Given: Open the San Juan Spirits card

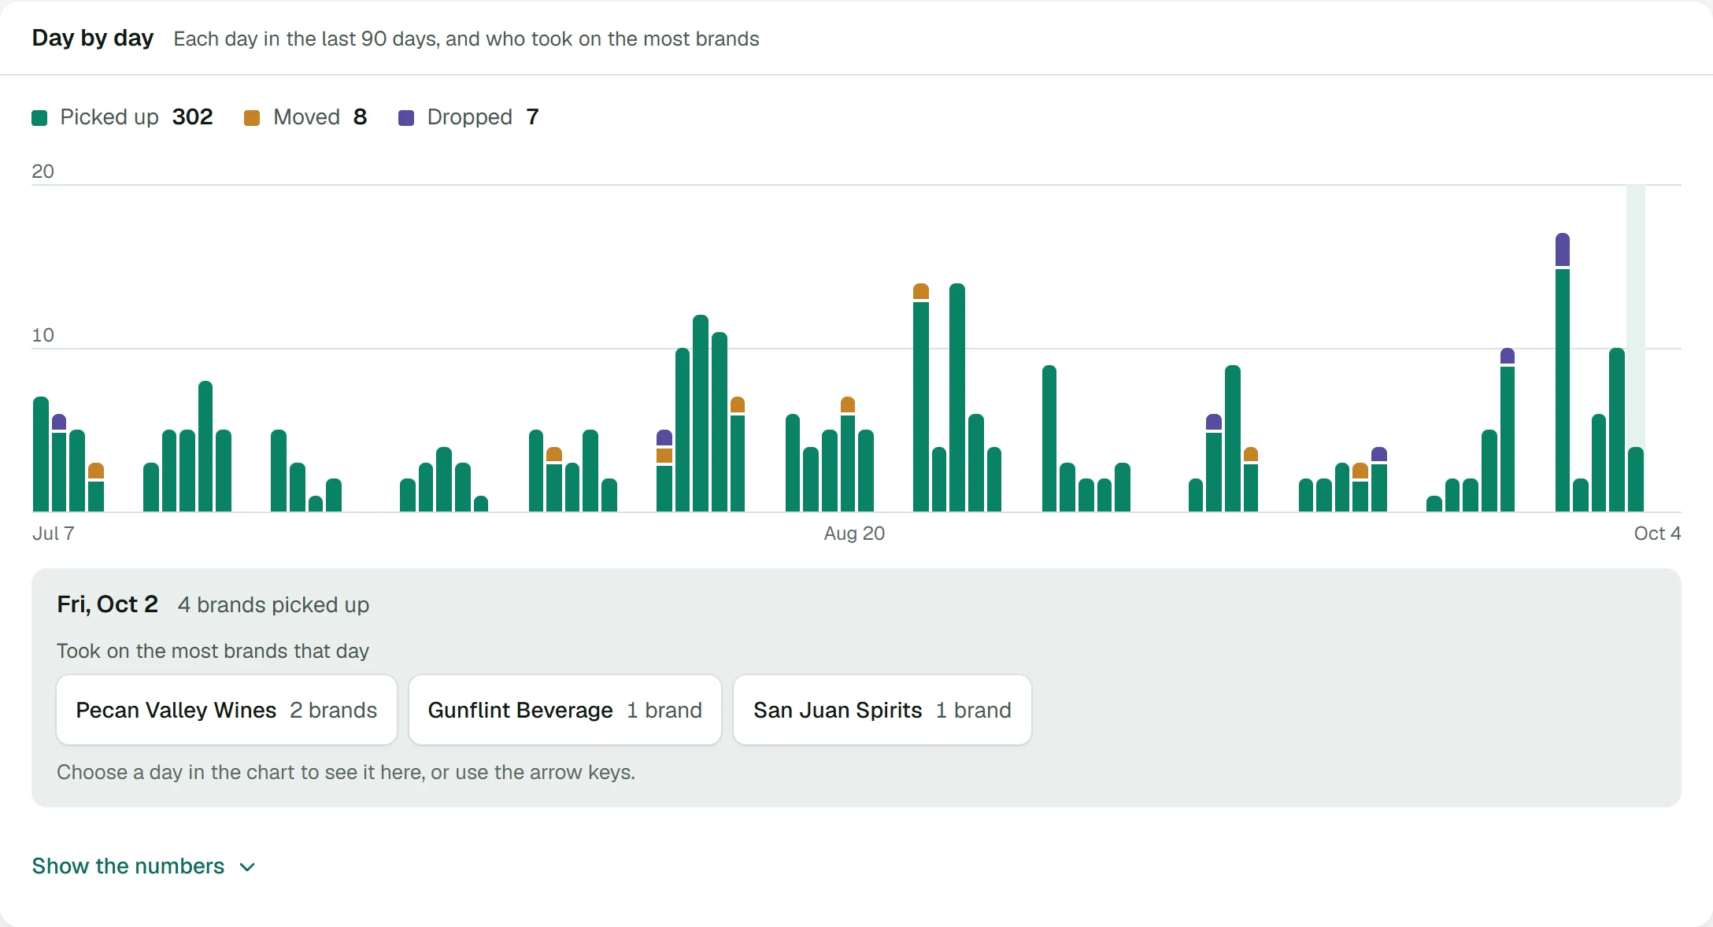Looking at the screenshot, I should pos(882,710).
